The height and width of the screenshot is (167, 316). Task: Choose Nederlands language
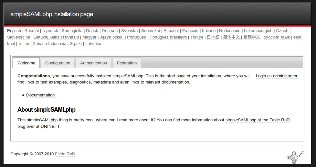click(x=229, y=31)
